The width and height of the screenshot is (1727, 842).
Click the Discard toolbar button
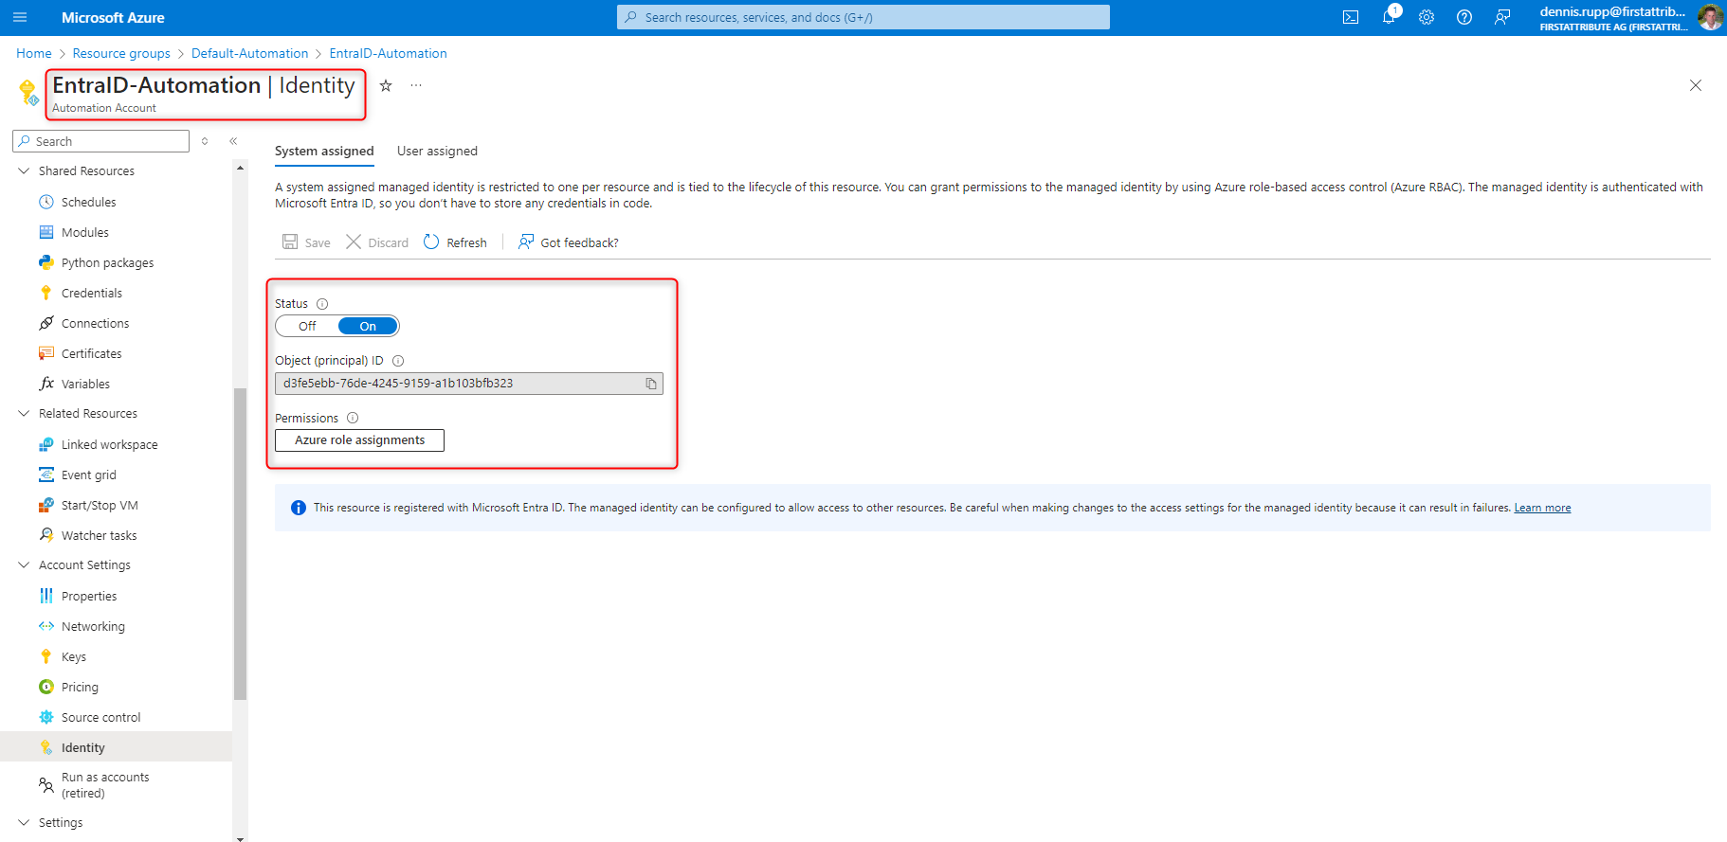377,242
